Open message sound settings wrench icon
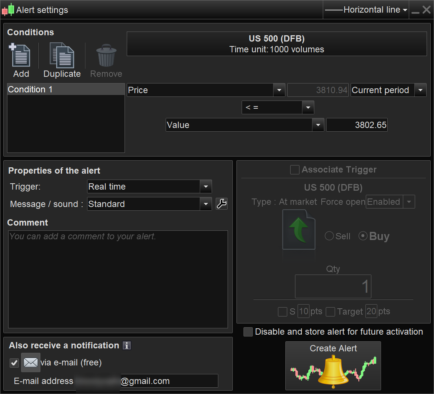The width and height of the screenshot is (434, 394). point(222,204)
